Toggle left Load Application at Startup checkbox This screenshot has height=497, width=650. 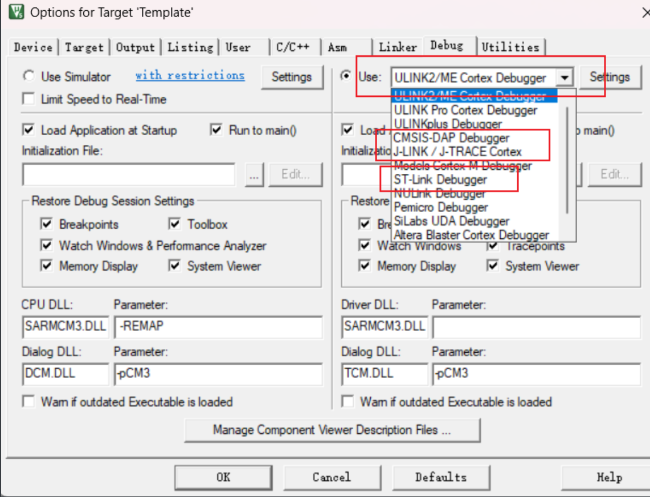coord(28,130)
